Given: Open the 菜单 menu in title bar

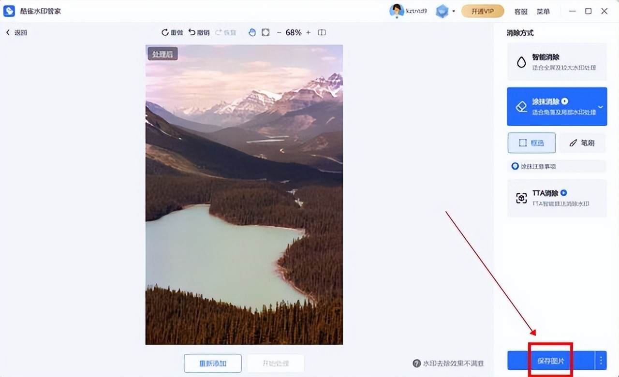Looking at the screenshot, I should [543, 11].
